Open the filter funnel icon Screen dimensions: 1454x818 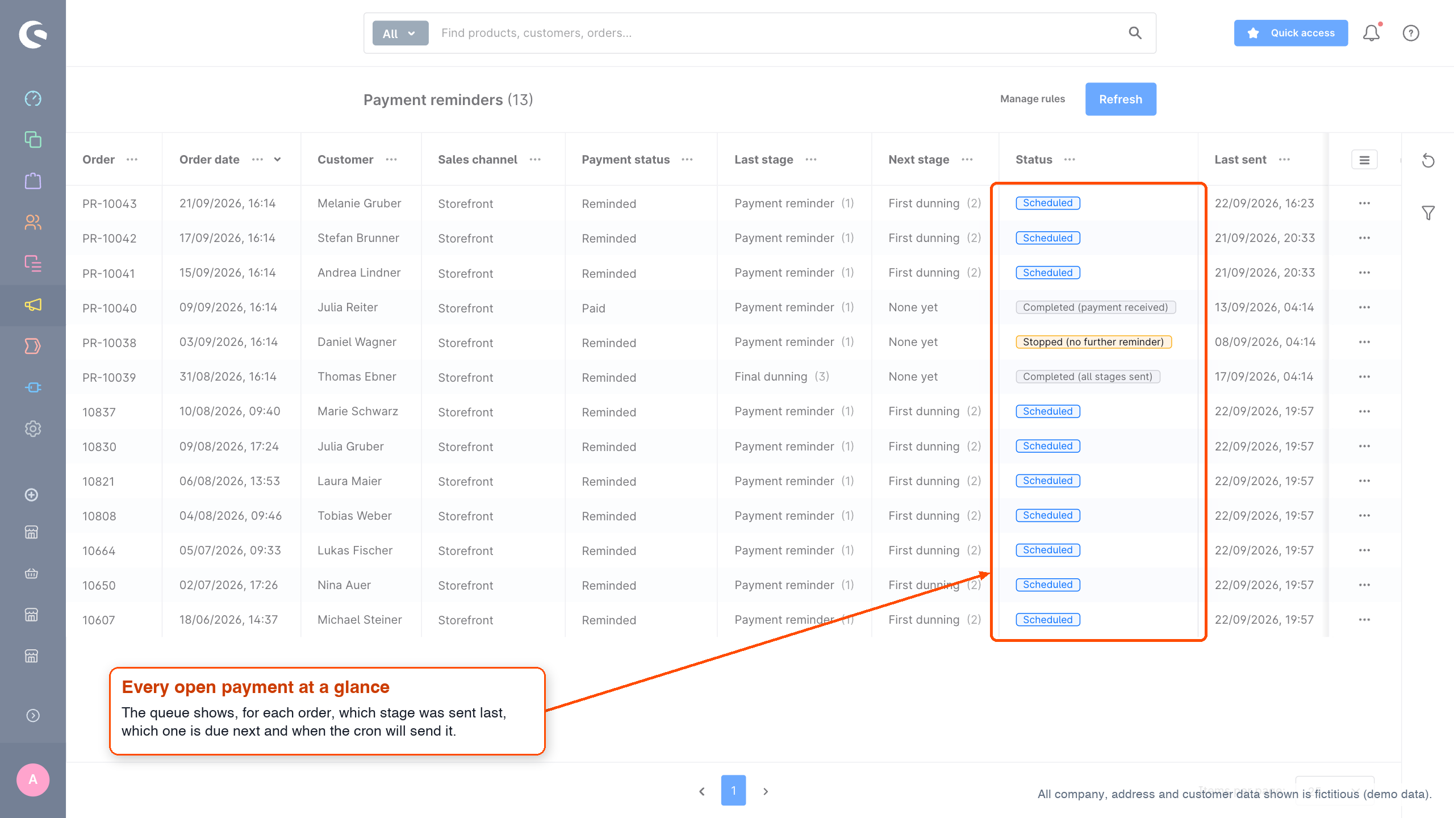(x=1428, y=213)
